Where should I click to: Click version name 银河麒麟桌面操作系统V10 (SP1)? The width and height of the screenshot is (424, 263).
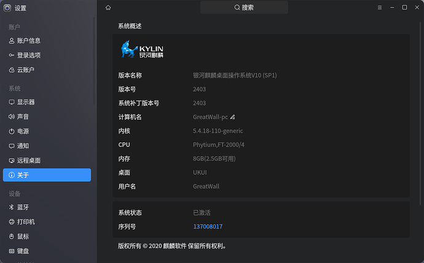click(x=235, y=76)
